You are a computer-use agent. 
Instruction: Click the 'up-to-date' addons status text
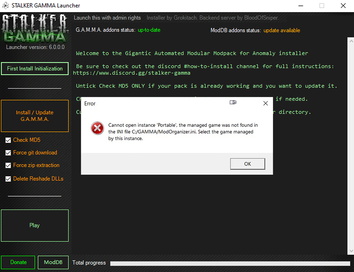pos(149,30)
